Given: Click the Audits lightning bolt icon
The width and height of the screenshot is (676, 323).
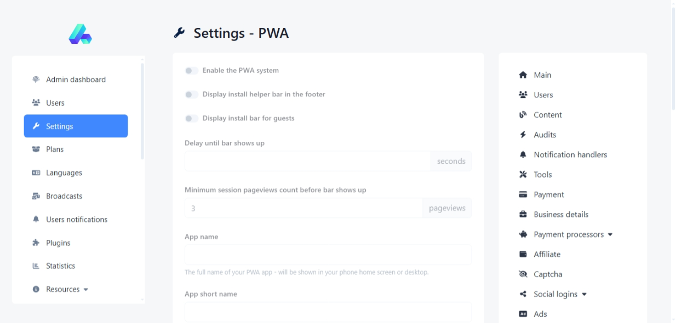Looking at the screenshot, I should pos(523,135).
